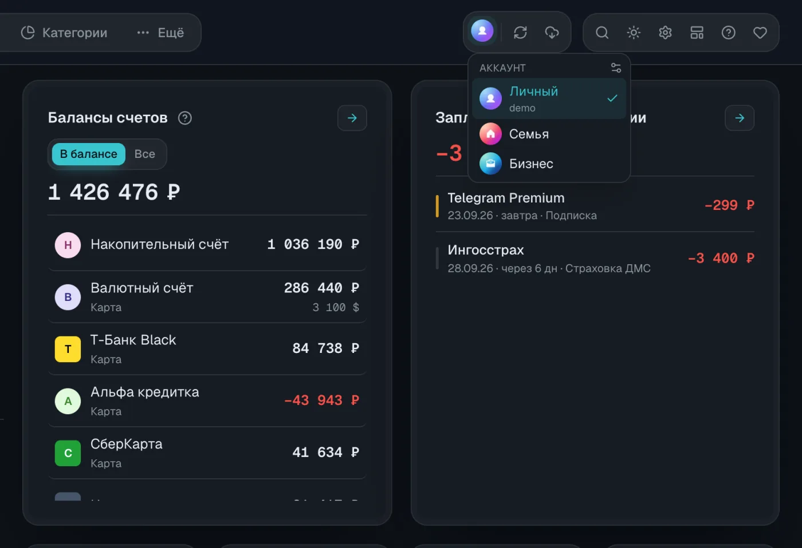Image resolution: width=802 pixels, height=548 pixels.
Task: Click the heart favorite icon
Action: click(x=760, y=33)
